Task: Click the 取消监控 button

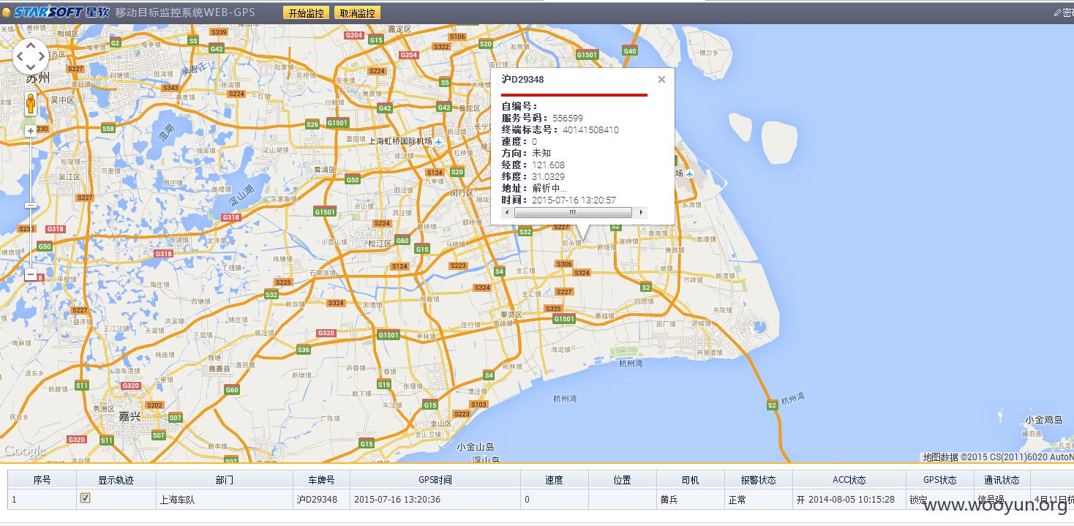Action: (357, 13)
